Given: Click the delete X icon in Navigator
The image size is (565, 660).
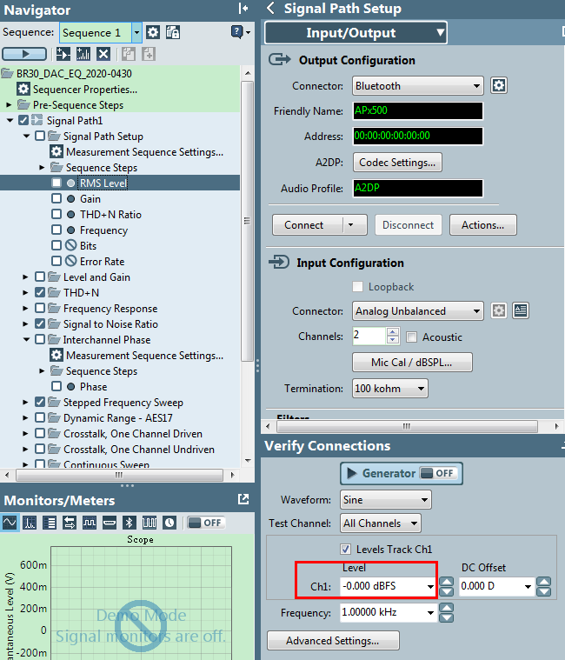Looking at the screenshot, I should pyautogui.click(x=103, y=54).
